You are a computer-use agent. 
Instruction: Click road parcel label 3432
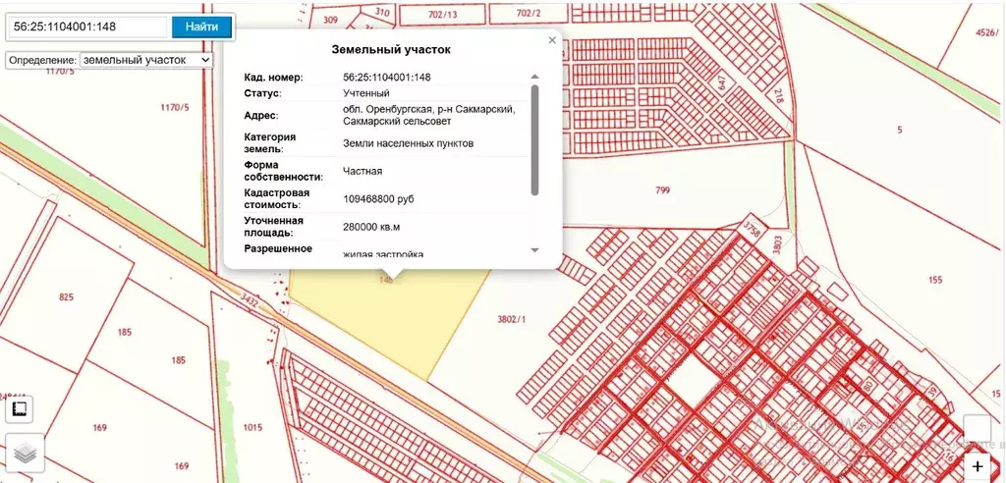(x=249, y=302)
